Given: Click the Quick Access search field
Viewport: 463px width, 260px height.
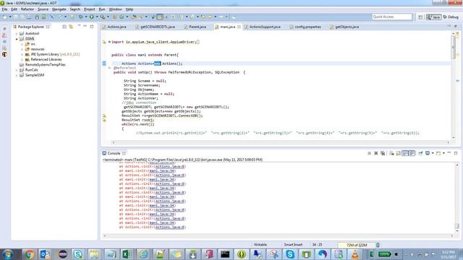Looking at the screenshot, I should pos(392,17).
